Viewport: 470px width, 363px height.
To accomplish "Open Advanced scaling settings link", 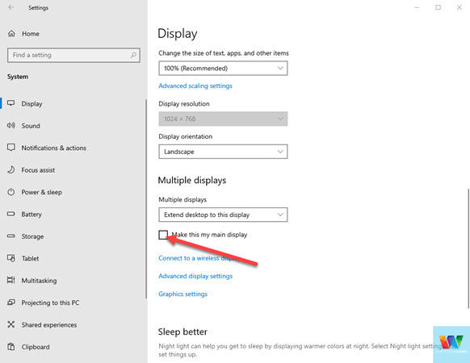I will (195, 86).
